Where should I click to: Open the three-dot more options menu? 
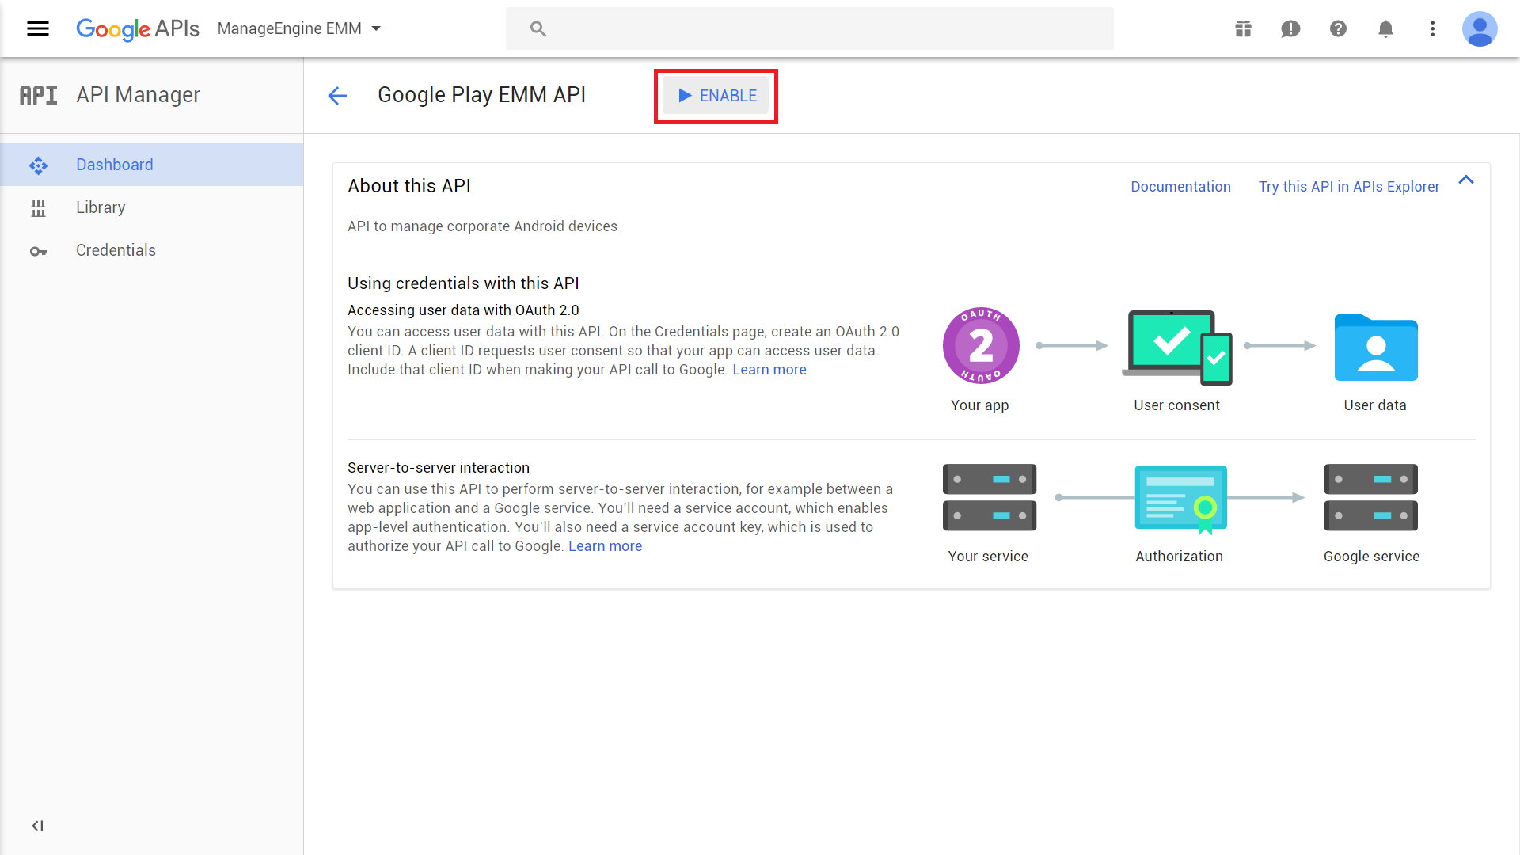(x=1432, y=29)
